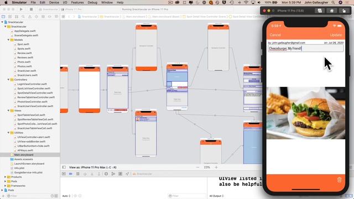Click the Wi-Fi status icon in menu bar
This screenshot has width=354, height=199.
pos(246,2)
